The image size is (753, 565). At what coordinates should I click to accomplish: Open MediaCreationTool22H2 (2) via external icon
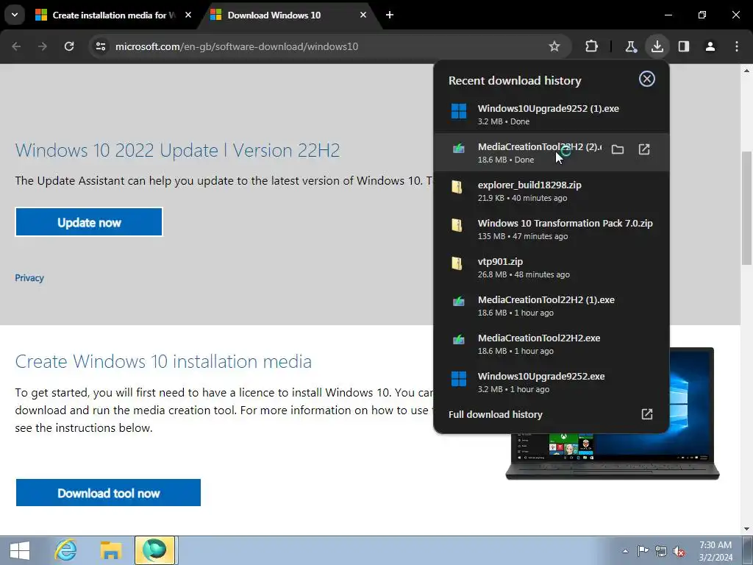click(x=644, y=149)
